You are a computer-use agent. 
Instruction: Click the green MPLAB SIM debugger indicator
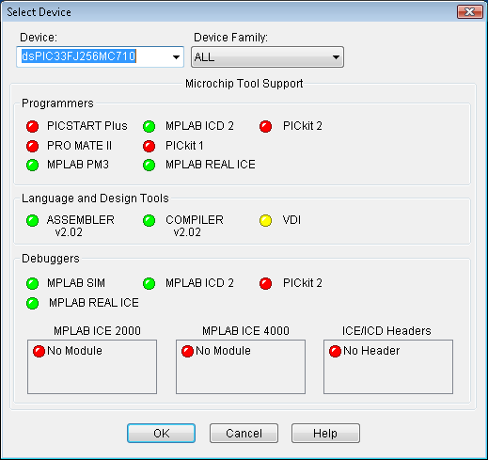click(32, 283)
